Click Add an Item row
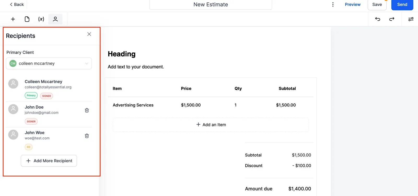Screen dimensions: 418x196 click(x=211, y=125)
